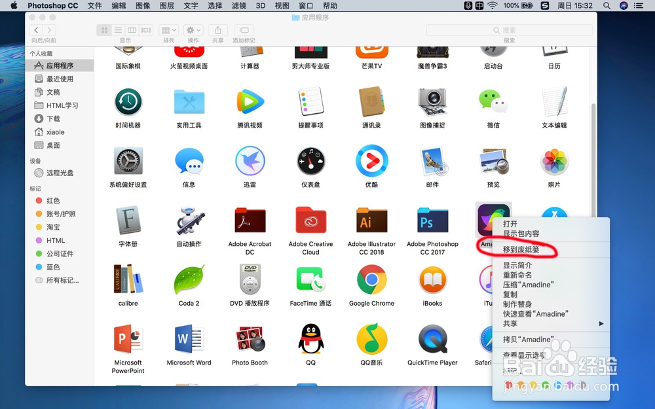Select the 文本编辑 app icon

tap(554, 101)
